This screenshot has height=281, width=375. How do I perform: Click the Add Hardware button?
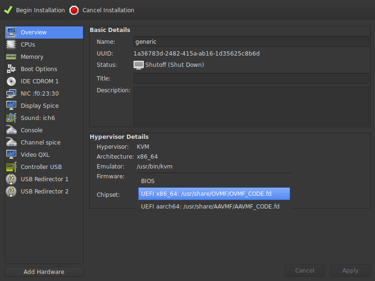click(44, 272)
